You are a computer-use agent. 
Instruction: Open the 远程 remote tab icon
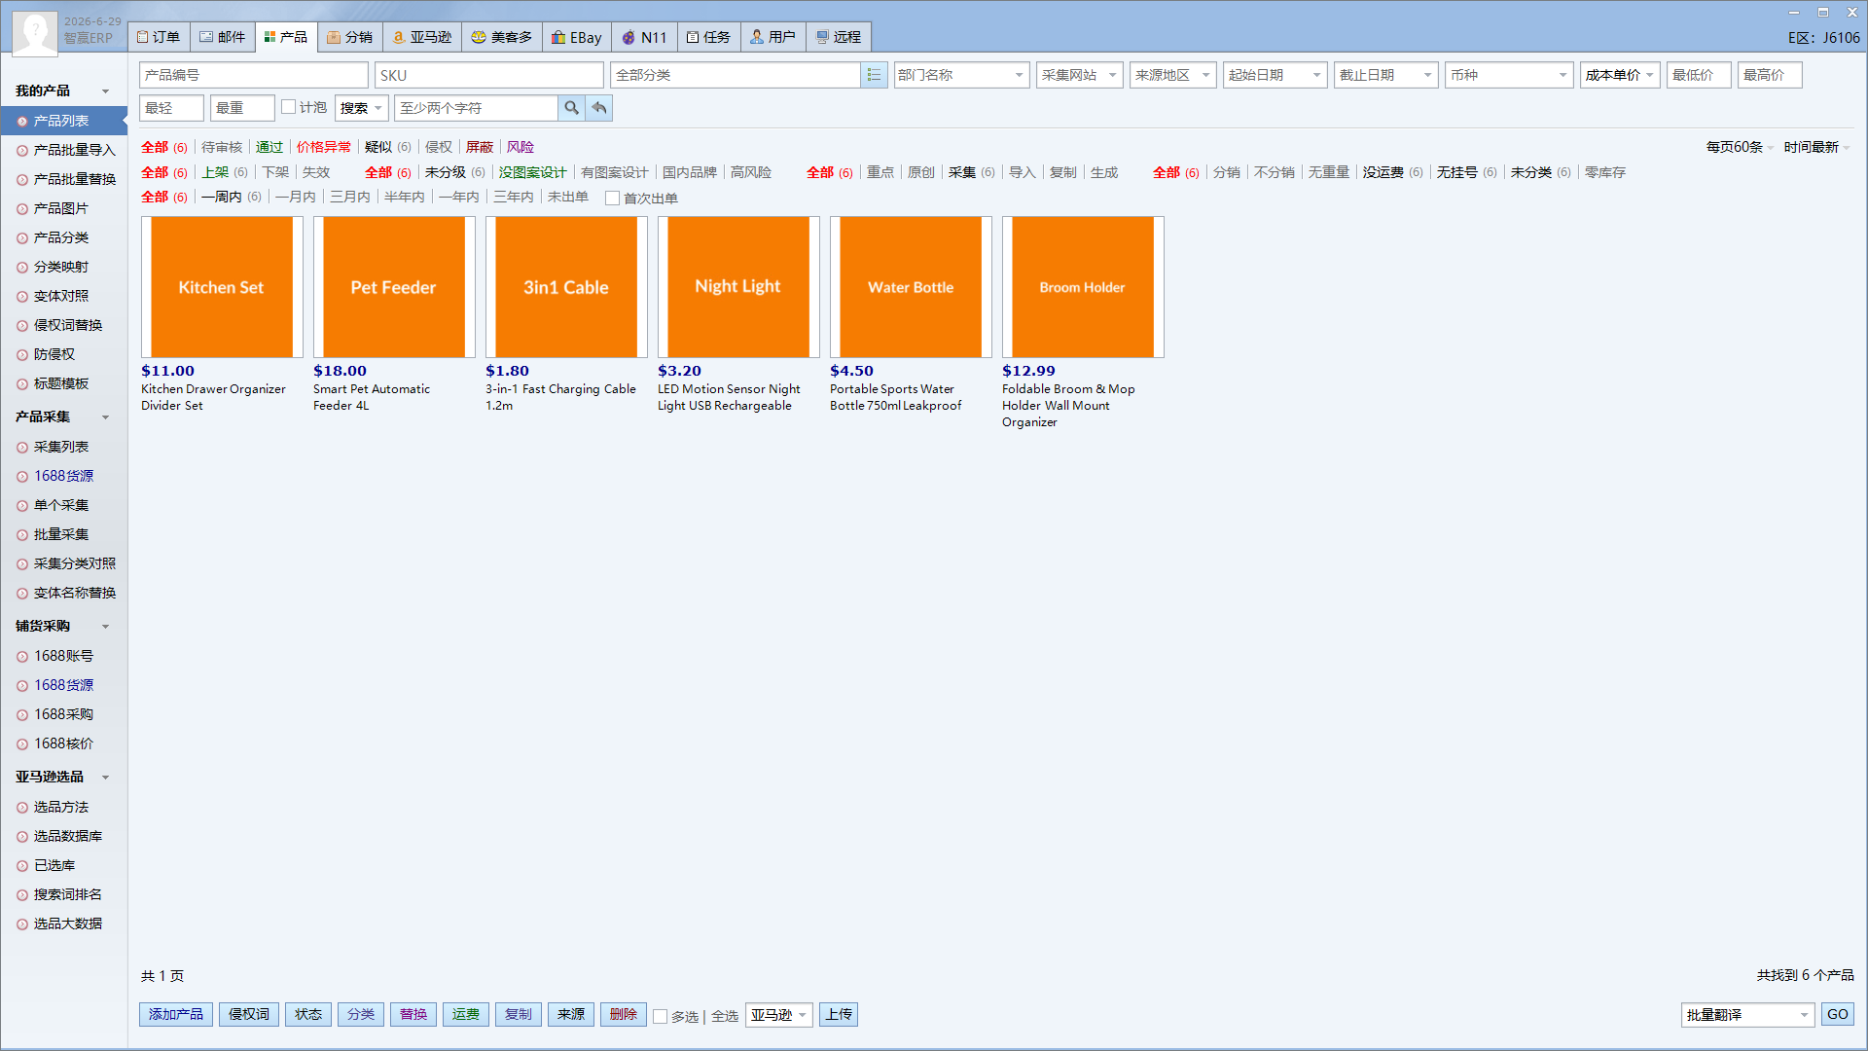(x=822, y=37)
